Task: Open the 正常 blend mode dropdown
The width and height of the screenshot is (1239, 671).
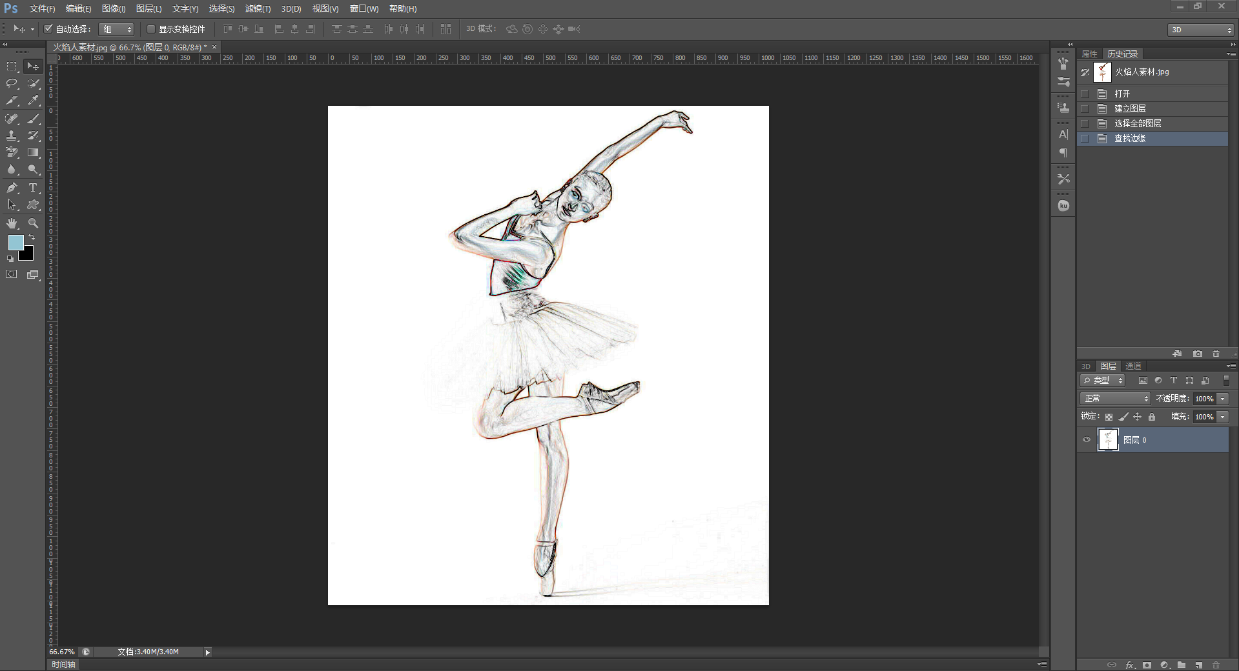Action: pyautogui.click(x=1115, y=399)
